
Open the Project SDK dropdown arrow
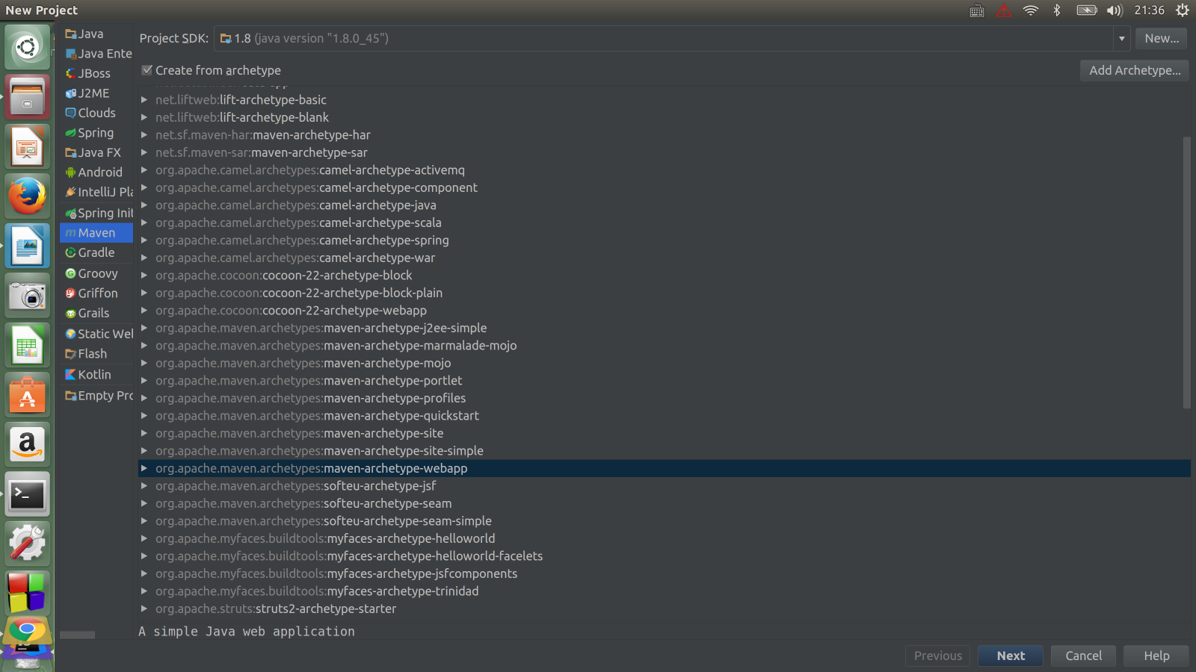pos(1121,38)
